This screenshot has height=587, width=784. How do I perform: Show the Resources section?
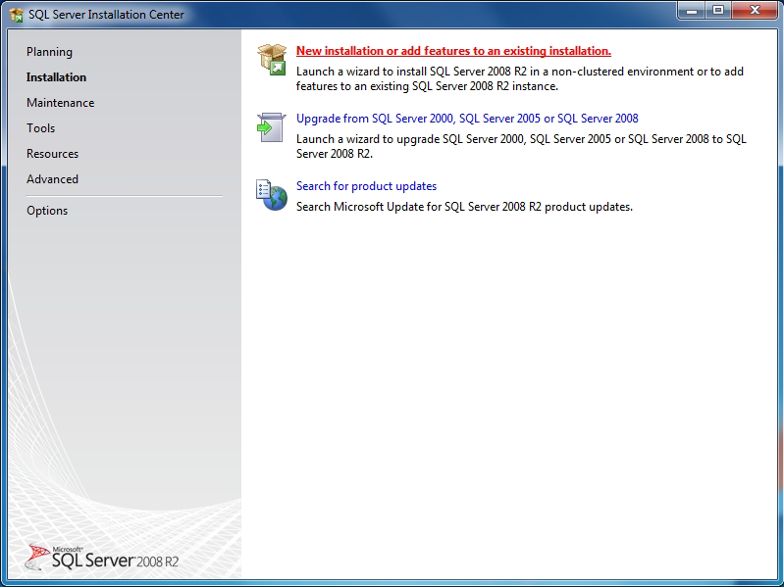click(x=53, y=154)
